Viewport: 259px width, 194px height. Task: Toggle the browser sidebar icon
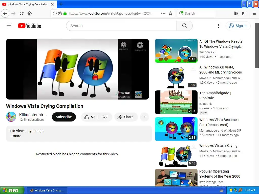[244, 13]
